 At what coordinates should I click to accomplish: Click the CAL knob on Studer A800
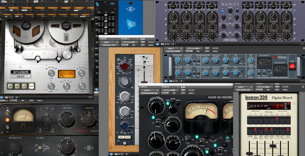(x=81, y=73)
